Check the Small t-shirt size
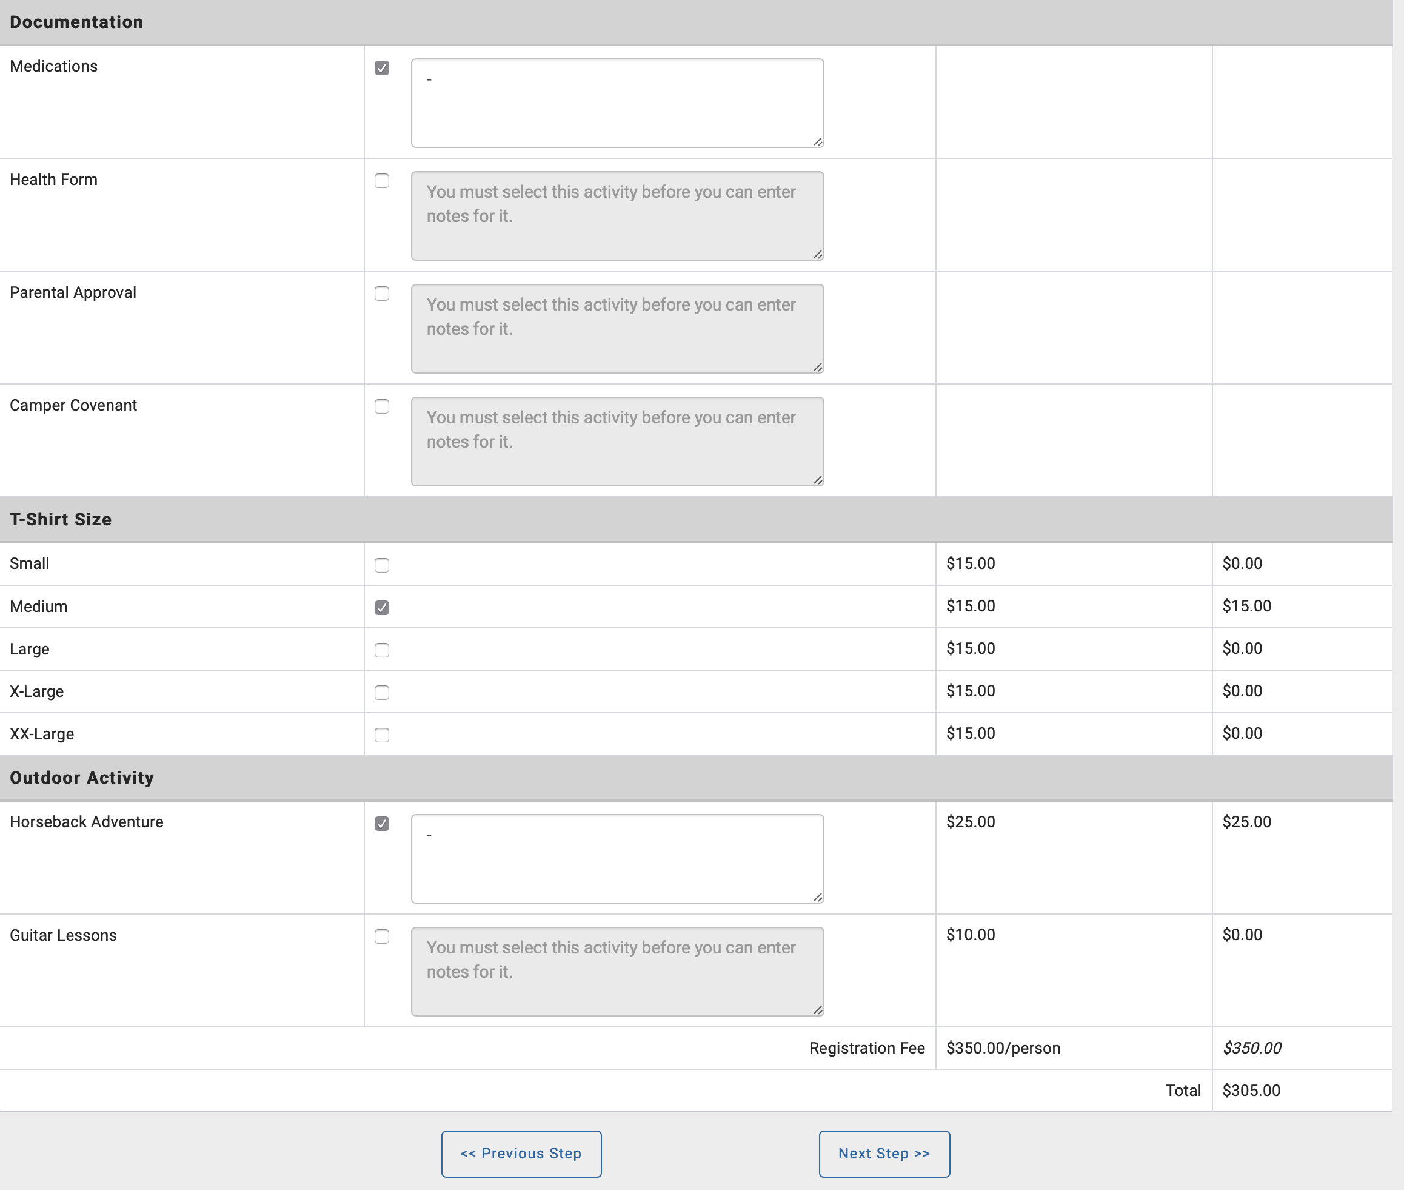 pos(382,565)
